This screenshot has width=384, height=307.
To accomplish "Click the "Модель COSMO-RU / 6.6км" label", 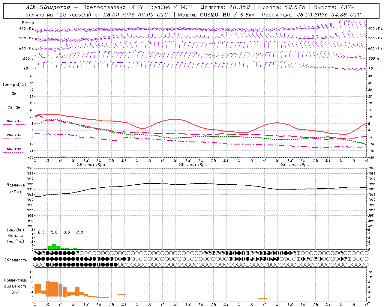I will [216, 15].
